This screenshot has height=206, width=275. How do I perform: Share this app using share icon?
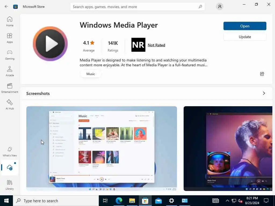click(x=262, y=74)
